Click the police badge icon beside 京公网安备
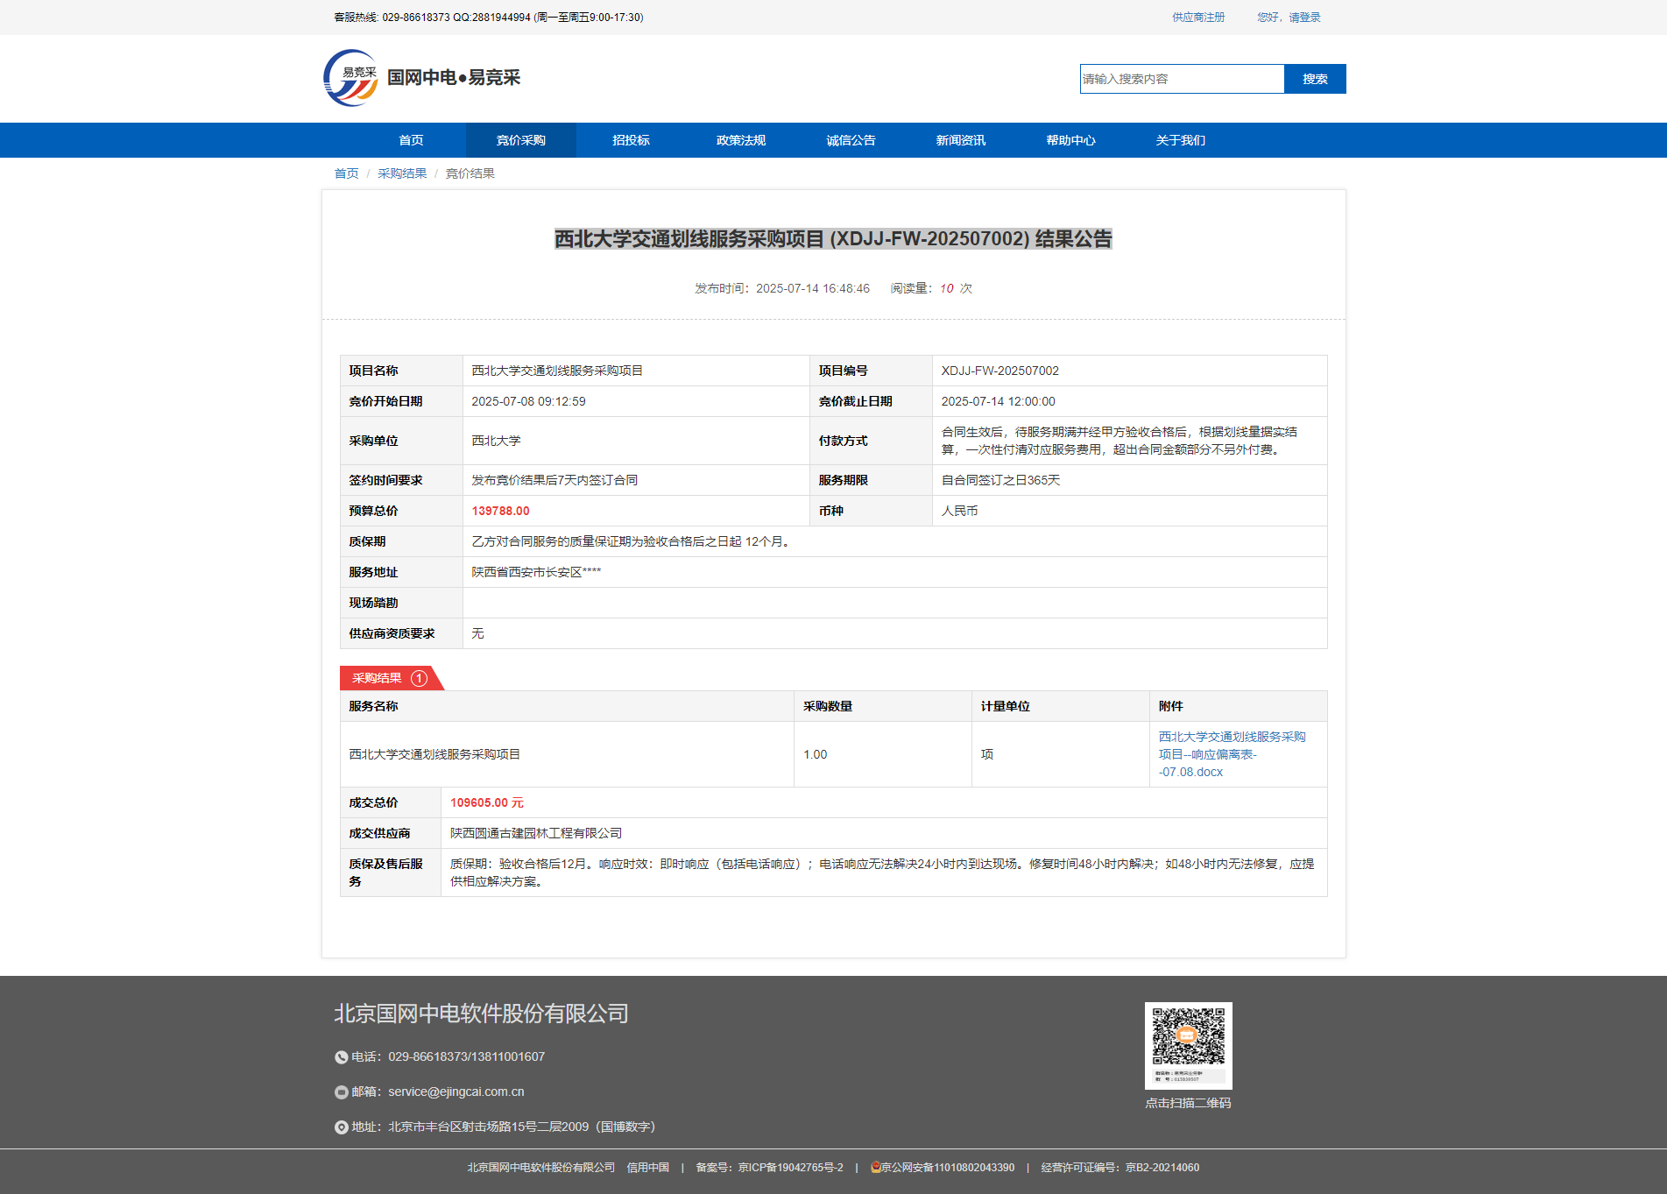Screen dimensions: 1667x1194 click(875, 1167)
